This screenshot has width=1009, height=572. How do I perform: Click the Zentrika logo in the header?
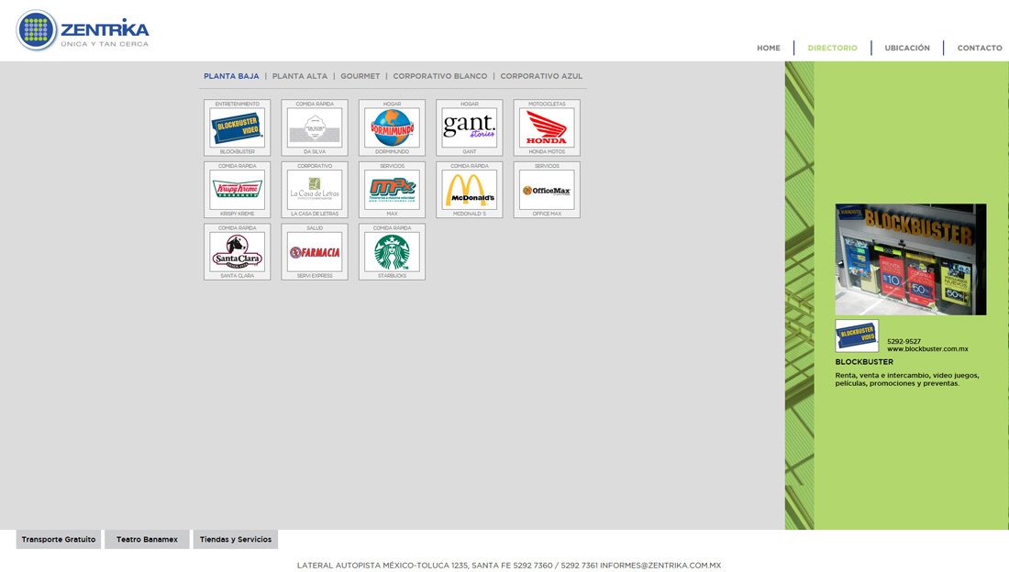click(x=83, y=31)
